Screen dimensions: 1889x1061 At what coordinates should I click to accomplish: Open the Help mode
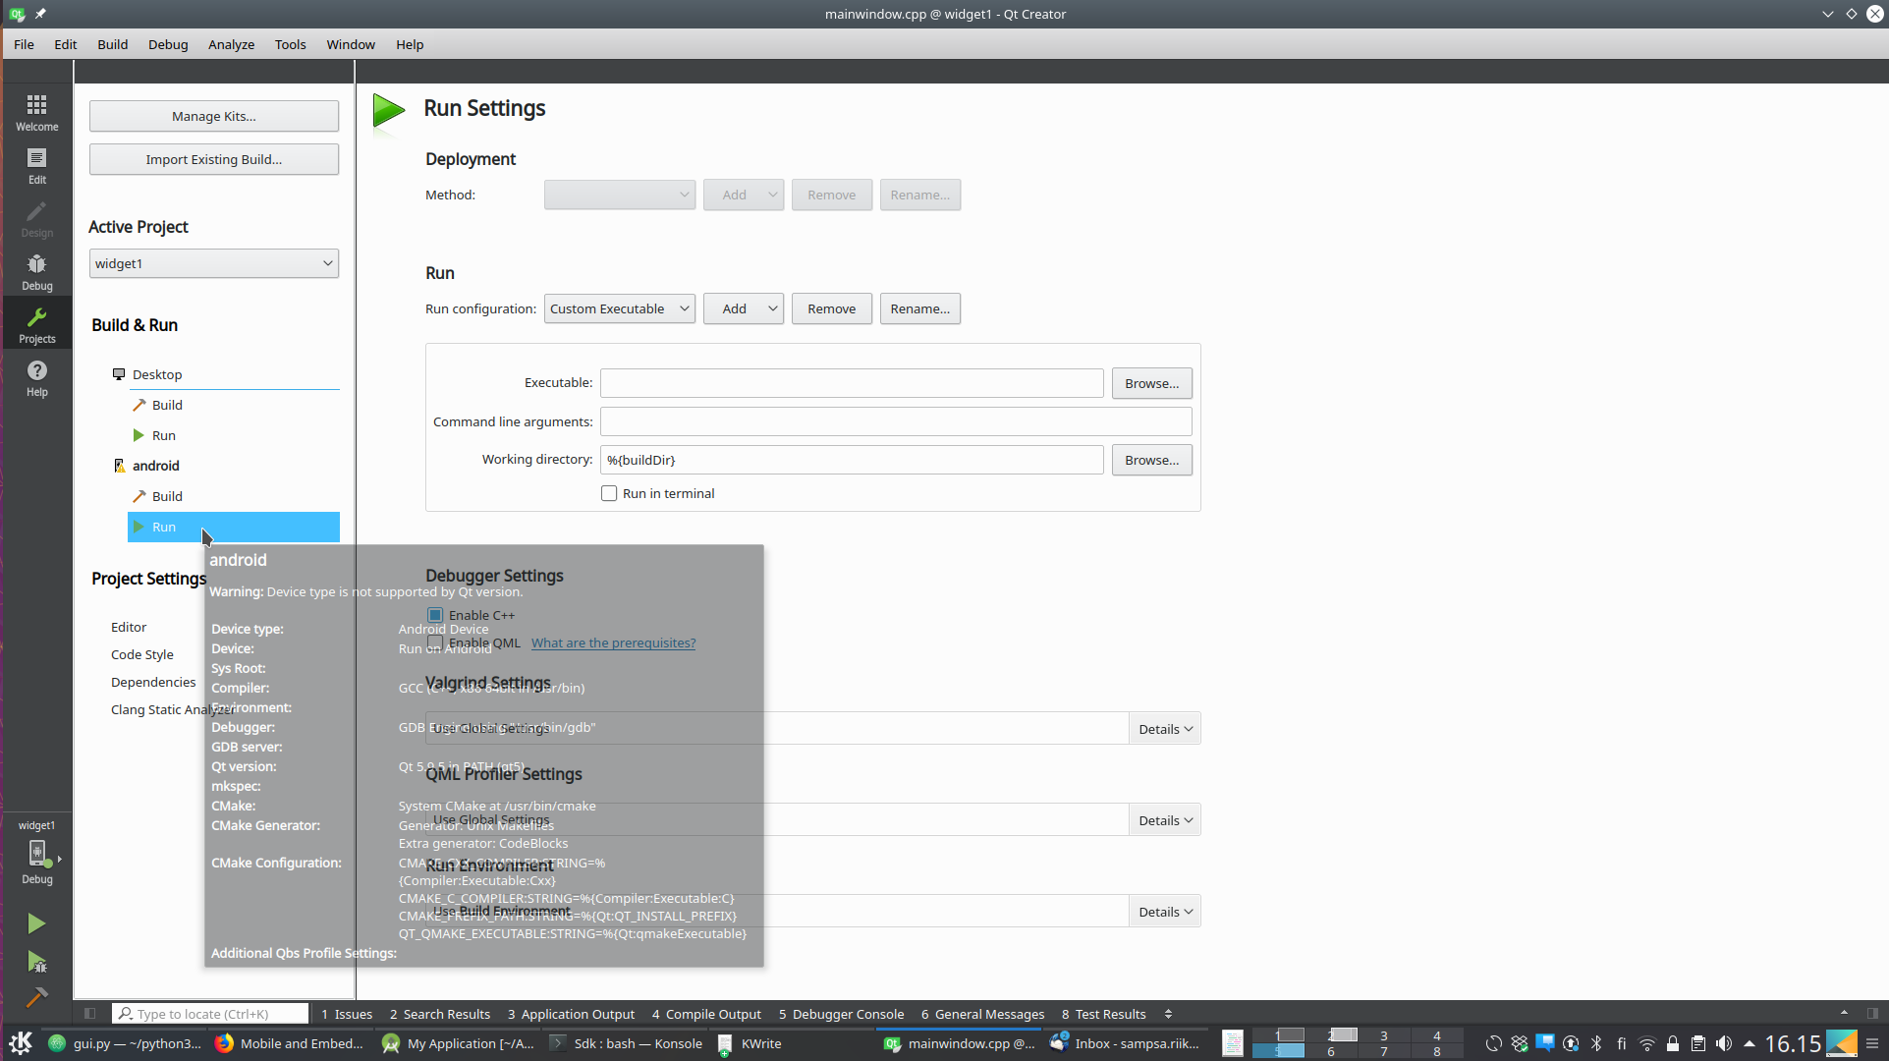pyautogui.click(x=36, y=377)
